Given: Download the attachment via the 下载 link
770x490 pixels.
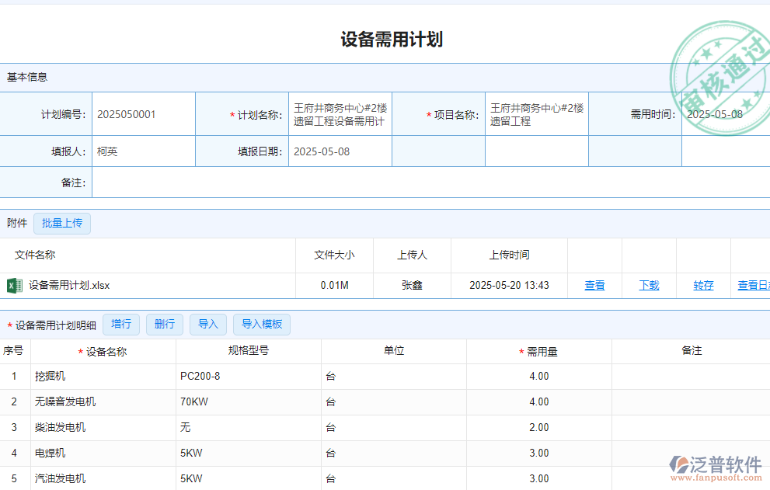Looking at the screenshot, I should pyautogui.click(x=649, y=285).
